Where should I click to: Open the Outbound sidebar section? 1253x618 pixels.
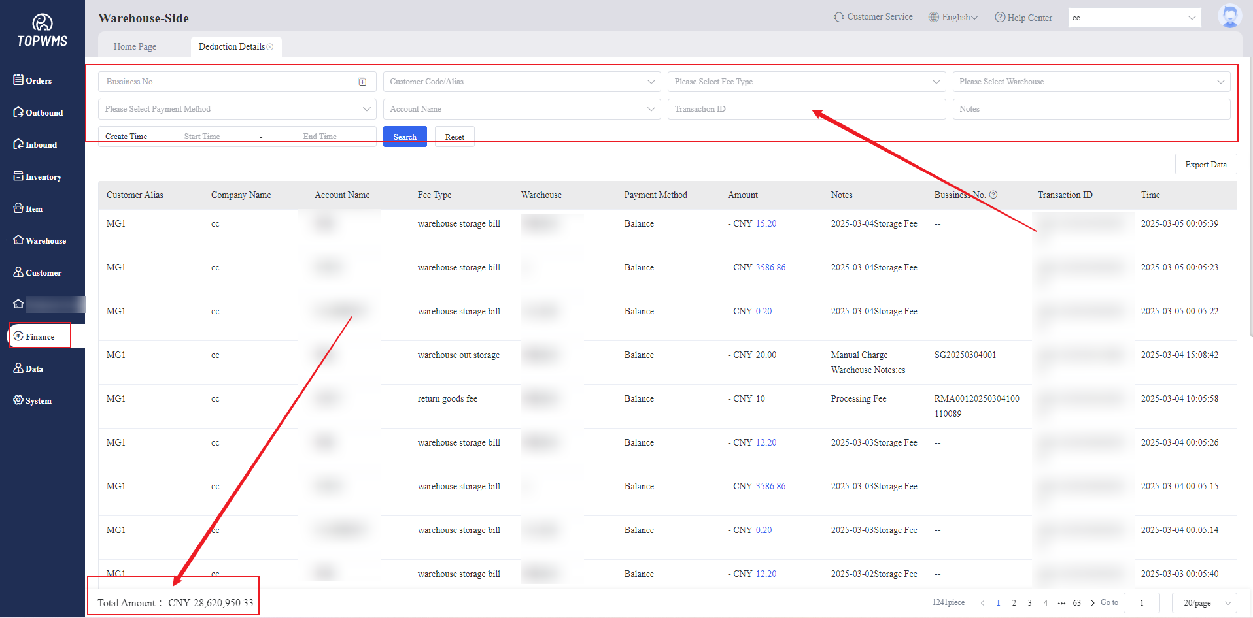(x=38, y=112)
